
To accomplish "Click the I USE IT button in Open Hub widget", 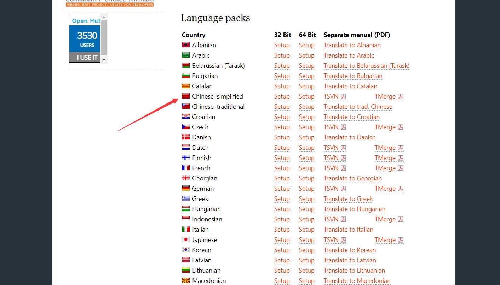I will [x=85, y=57].
